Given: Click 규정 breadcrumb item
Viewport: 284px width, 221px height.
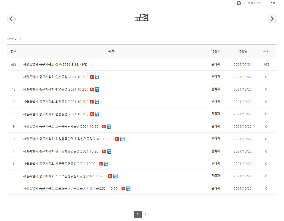Looking at the screenshot, I should click(x=272, y=3).
